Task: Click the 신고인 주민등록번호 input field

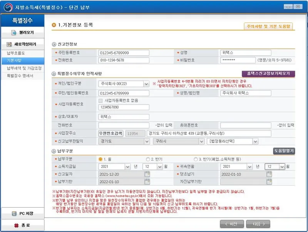Action: (124, 53)
